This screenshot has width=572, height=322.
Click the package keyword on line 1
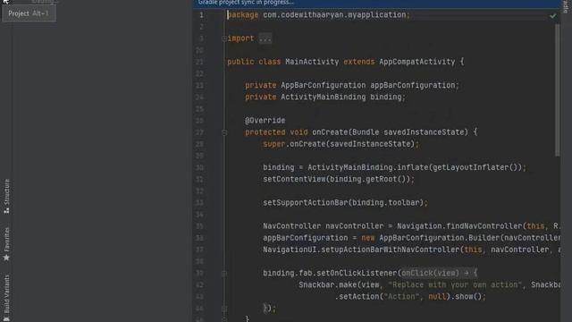(x=243, y=15)
